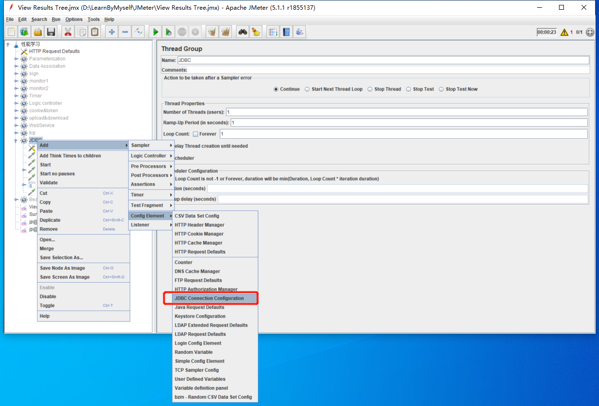Tick the Forever loop checkbox

[x=195, y=134]
